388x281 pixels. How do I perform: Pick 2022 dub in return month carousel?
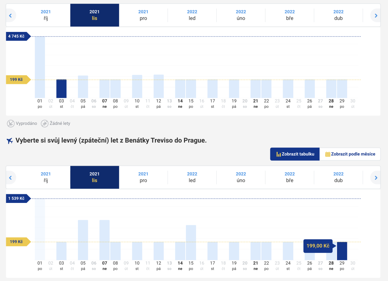pos(338,177)
